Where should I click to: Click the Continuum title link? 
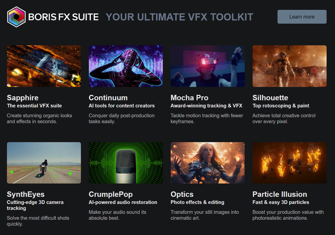108,98
